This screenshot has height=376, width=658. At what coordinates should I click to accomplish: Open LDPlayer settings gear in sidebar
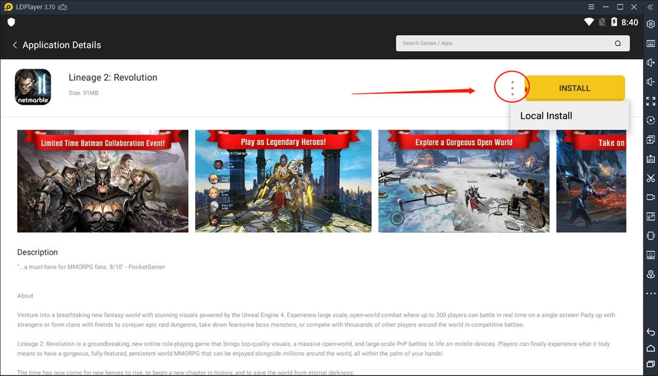click(x=650, y=24)
